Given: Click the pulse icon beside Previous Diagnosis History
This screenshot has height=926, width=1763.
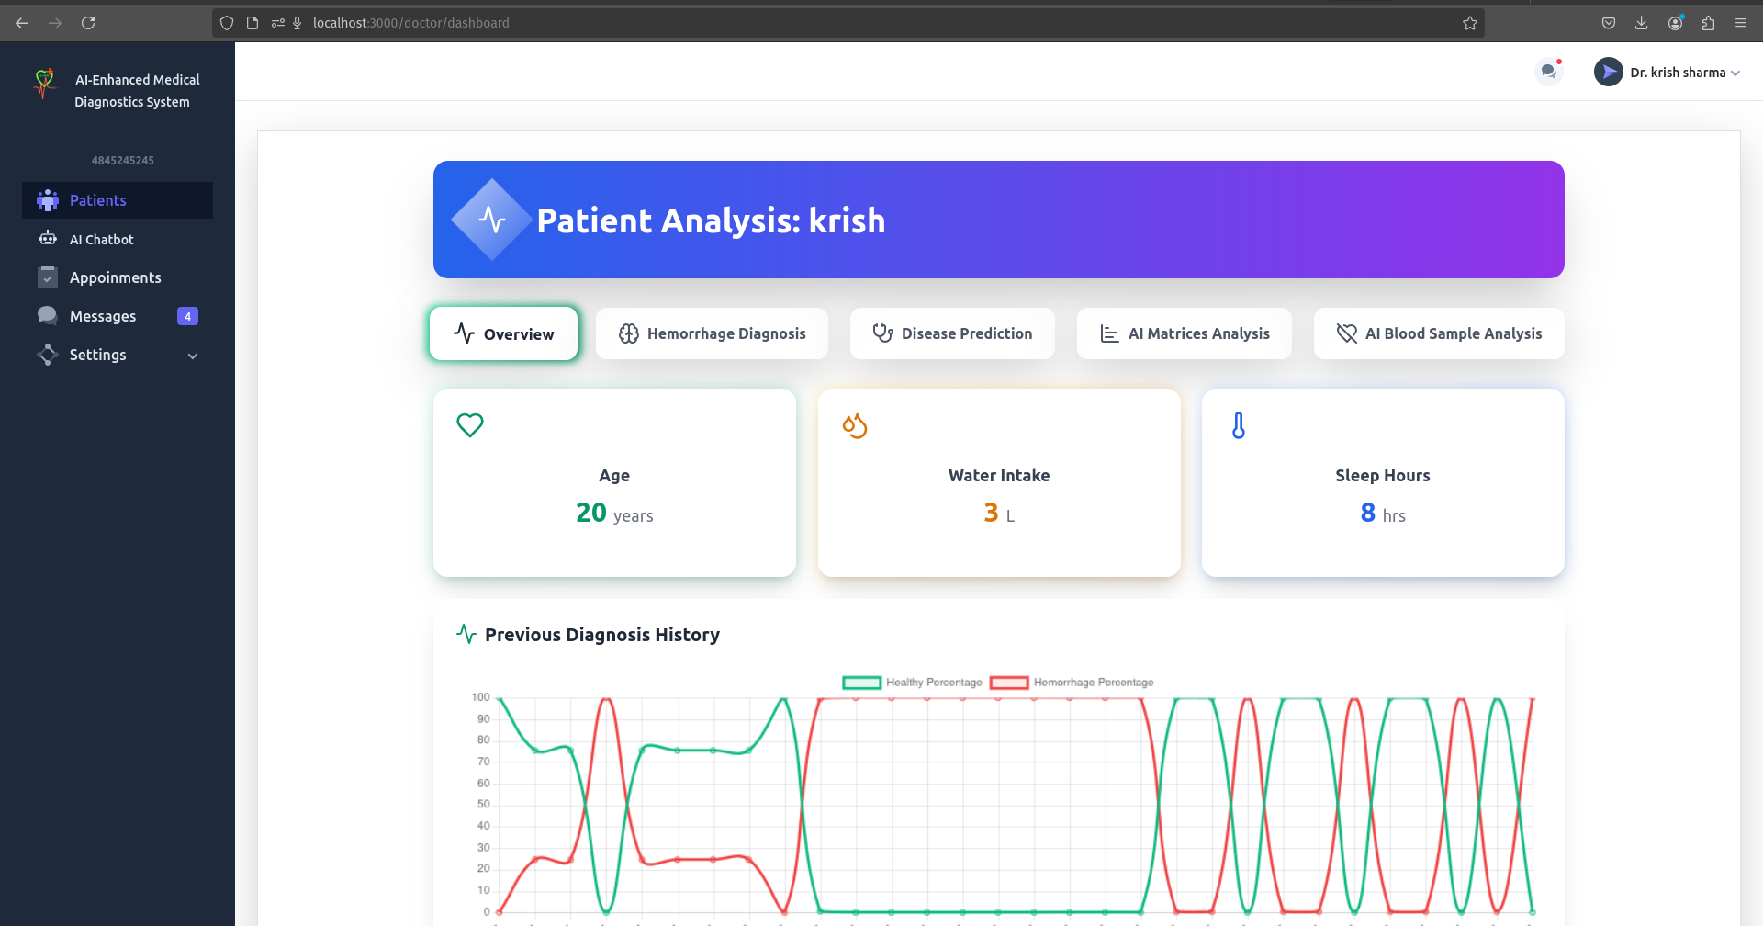Looking at the screenshot, I should pyautogui.click(x=466, y=634).
